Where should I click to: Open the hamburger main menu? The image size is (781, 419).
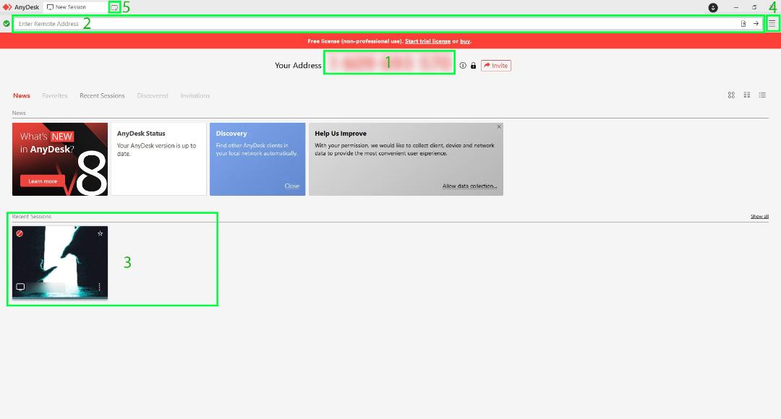pos(772,24)
